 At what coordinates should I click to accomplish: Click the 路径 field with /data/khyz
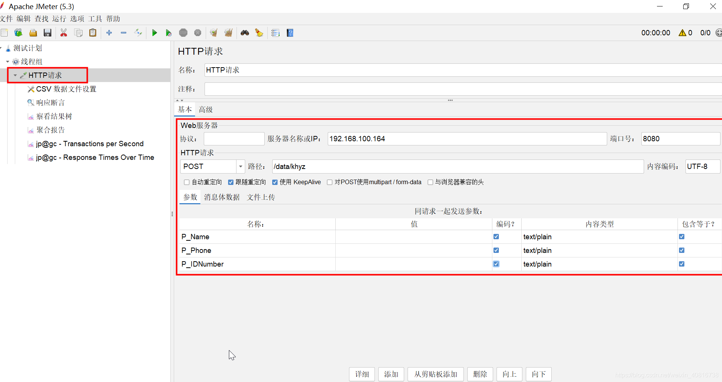click(x=458, y=167)
